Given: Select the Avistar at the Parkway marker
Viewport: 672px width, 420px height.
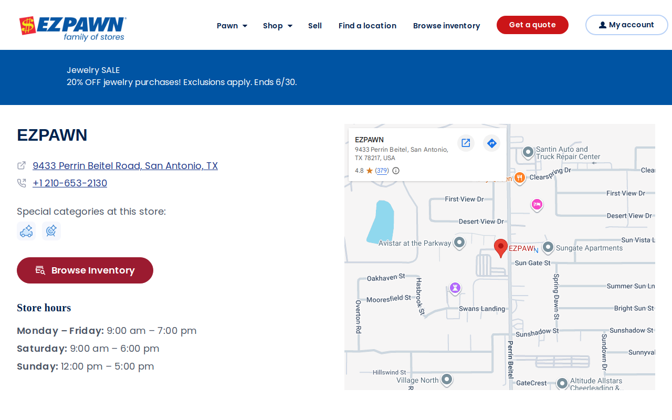Looking at the screenshot, I should [459, 243].
